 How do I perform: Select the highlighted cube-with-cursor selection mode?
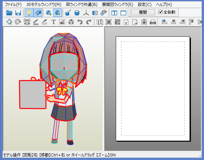click(57, 13)
